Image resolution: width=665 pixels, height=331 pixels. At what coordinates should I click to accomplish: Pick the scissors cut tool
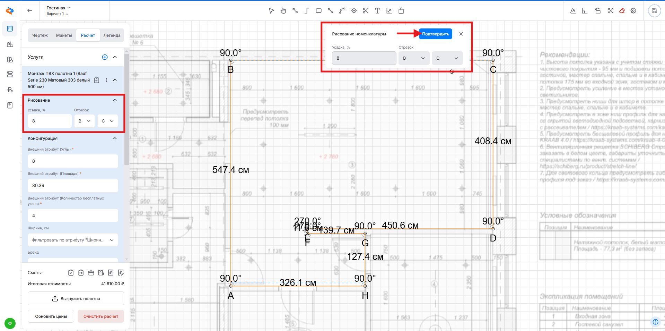[366, 11]
